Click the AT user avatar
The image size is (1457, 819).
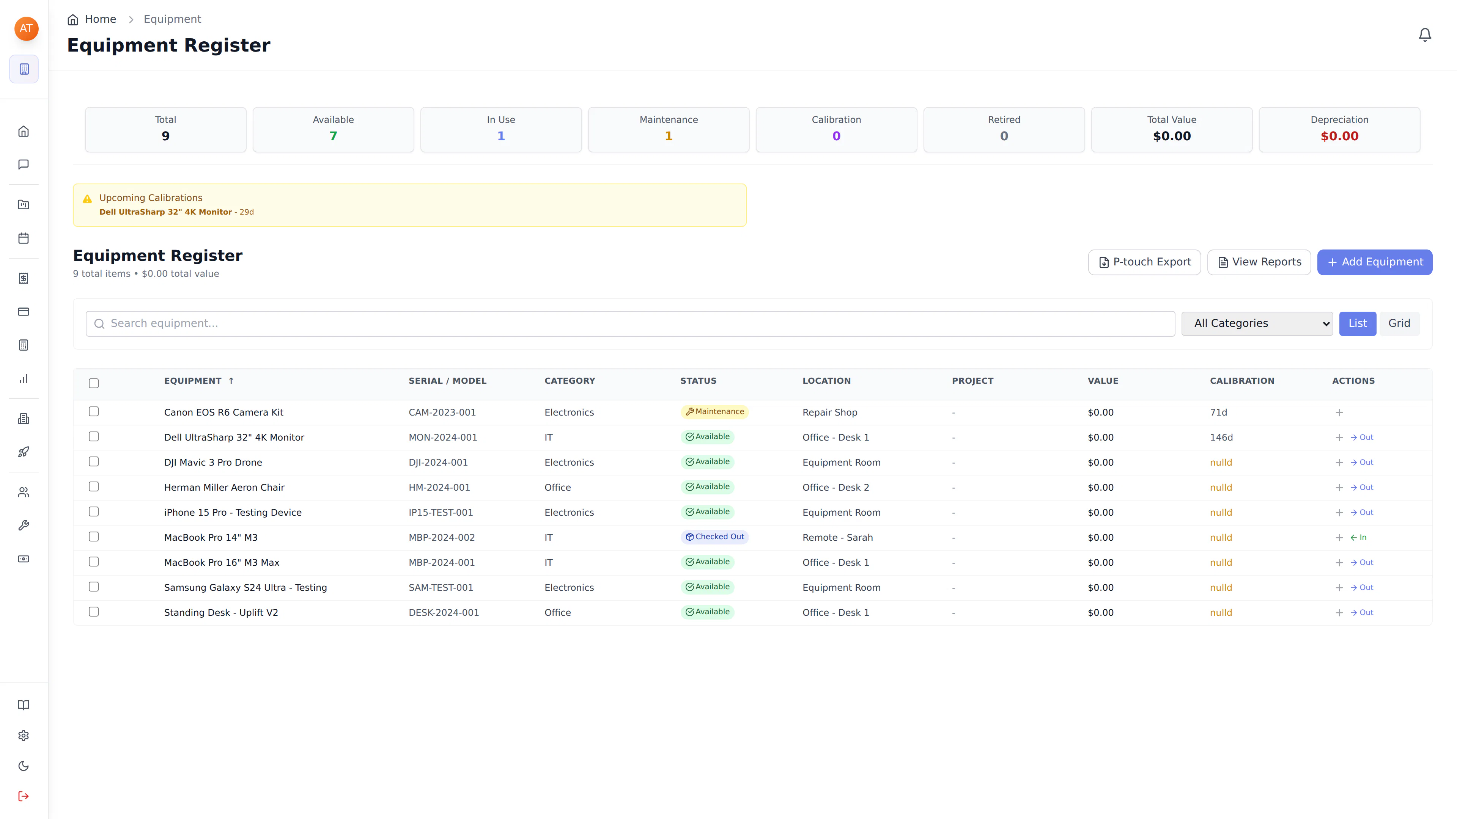(x=26, y=28)
